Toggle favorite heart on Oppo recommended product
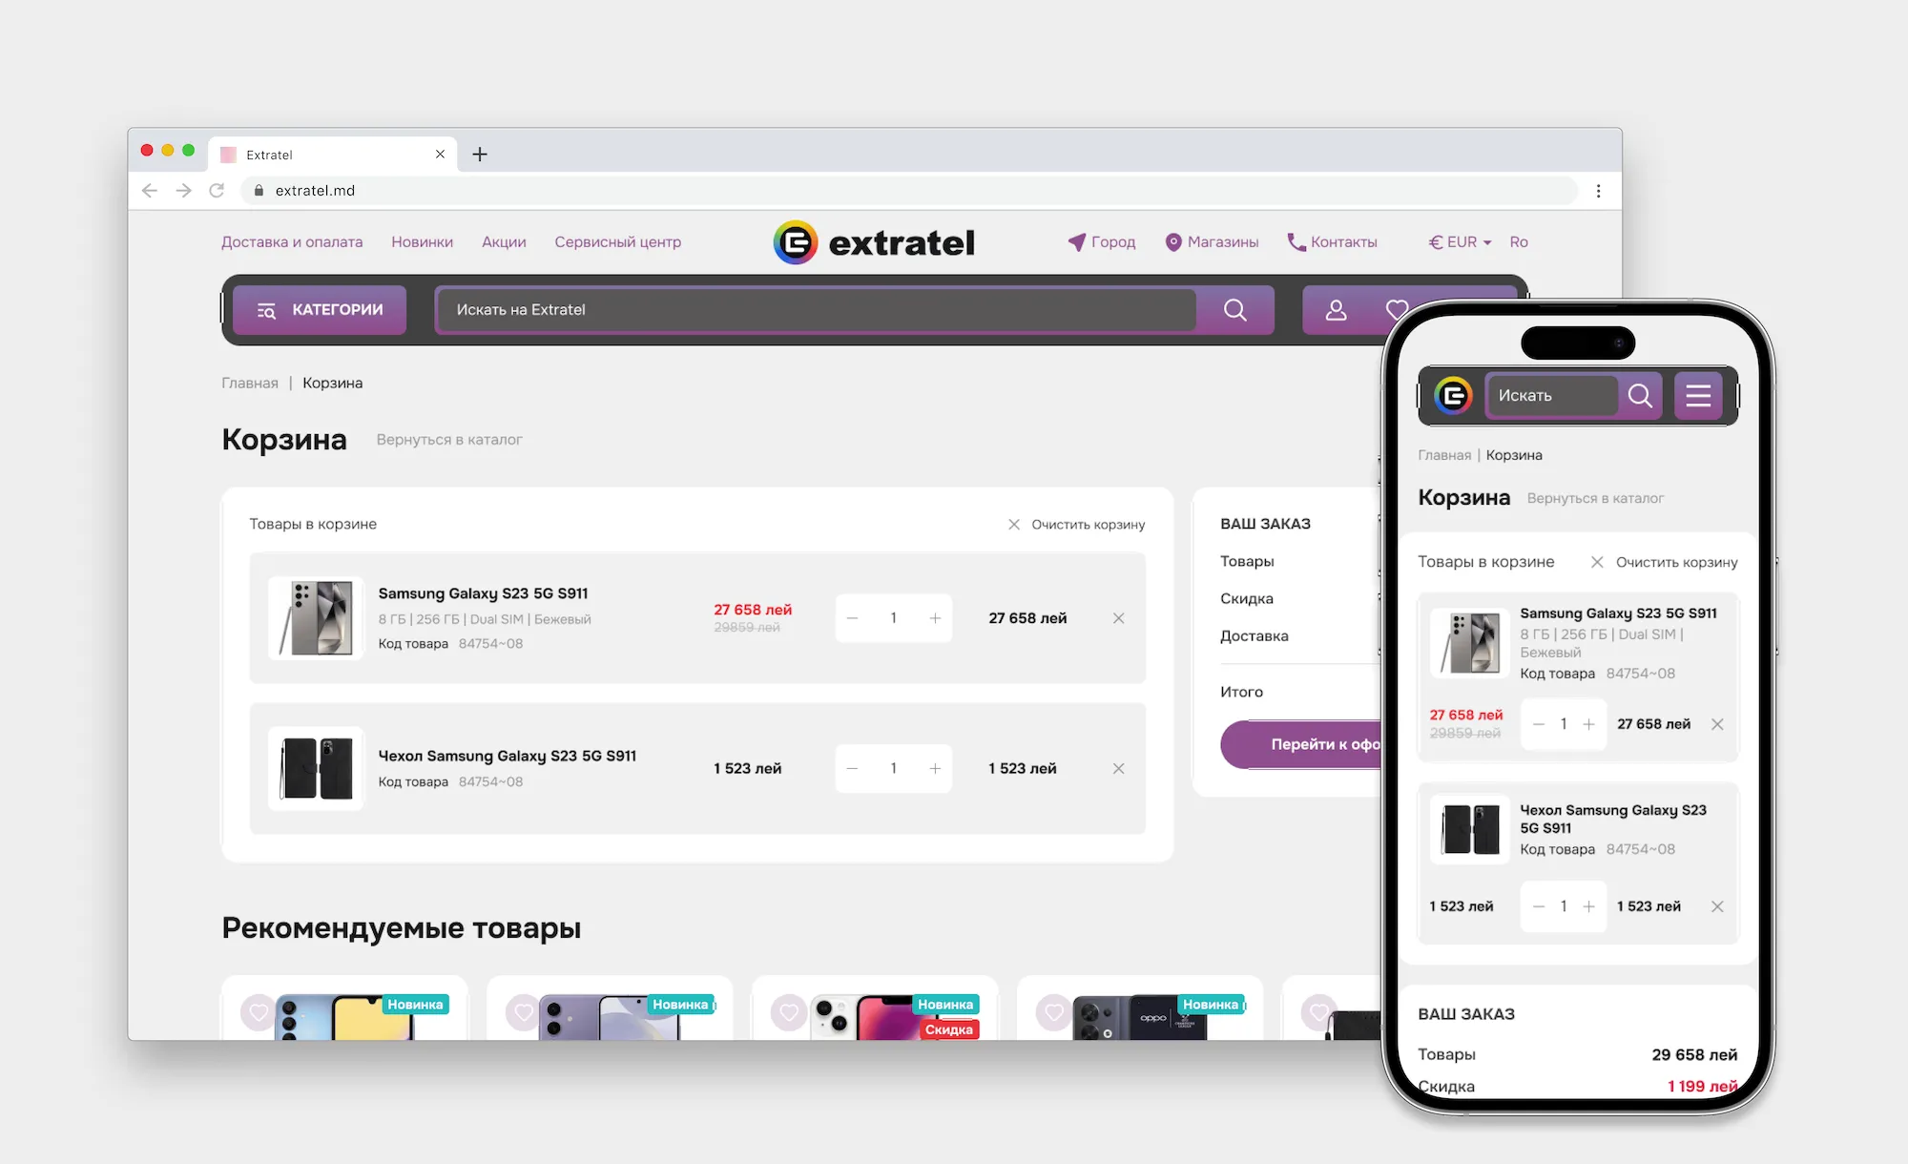This screenshot has width=1908, height=1164. click(x=1054, y=1012)
